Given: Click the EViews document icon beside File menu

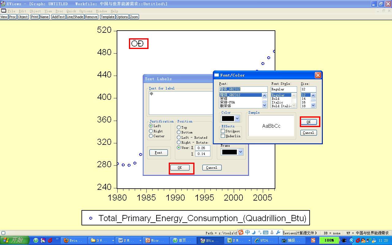Looking at the screenshot, I should pos(4,11).
